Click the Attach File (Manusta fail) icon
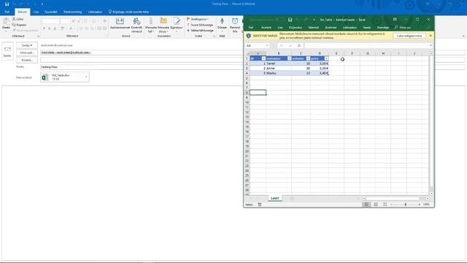Viewport: 467px width, 263px height. (151, 21)
